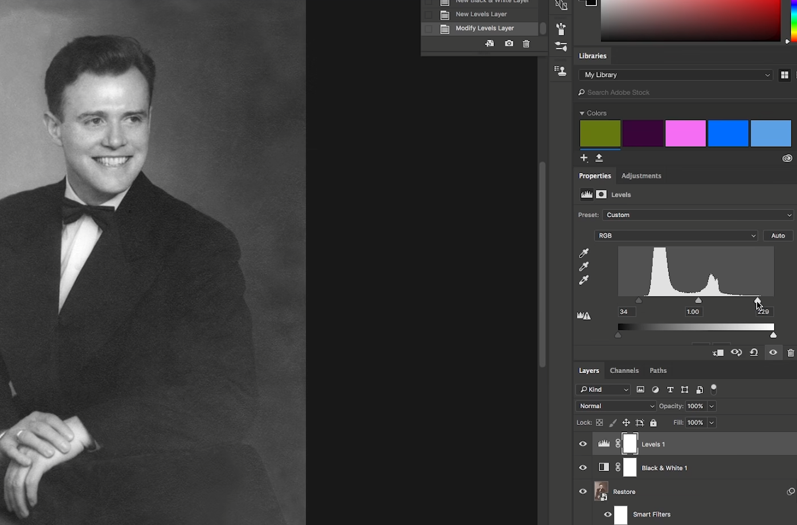Reset the Levels adjustment to defaults
The width and height of the screenshot is (797, 525).
click(754, 353)
